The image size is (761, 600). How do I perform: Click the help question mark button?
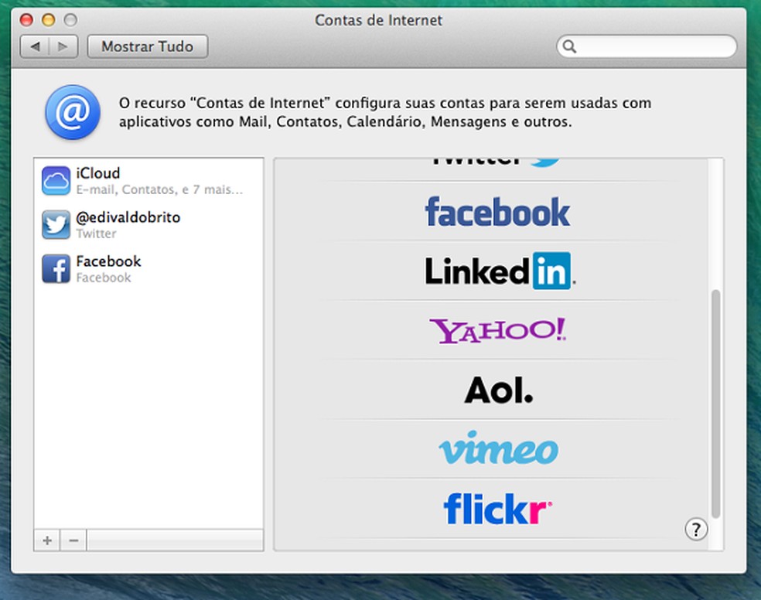point(696,530)
